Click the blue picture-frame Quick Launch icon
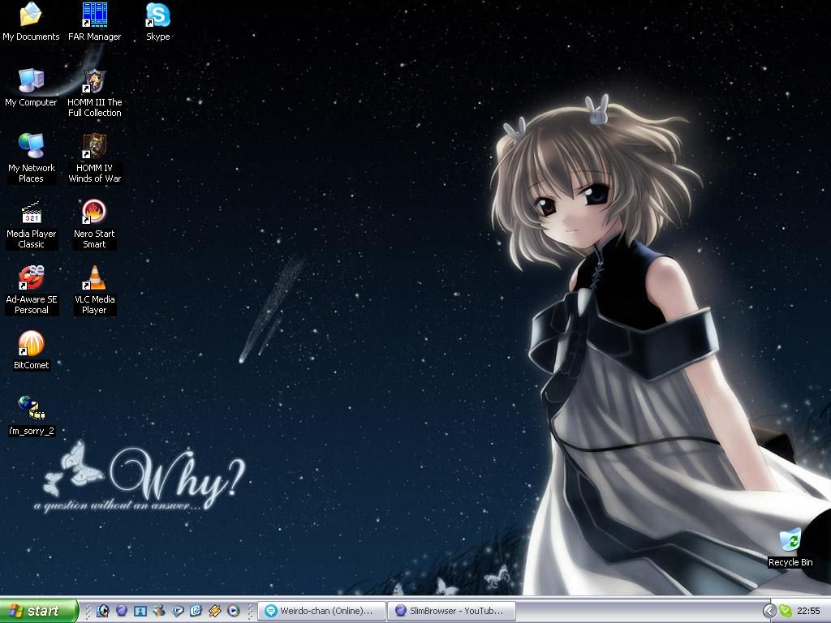This screenshot has height=623, width=831. 140,611
